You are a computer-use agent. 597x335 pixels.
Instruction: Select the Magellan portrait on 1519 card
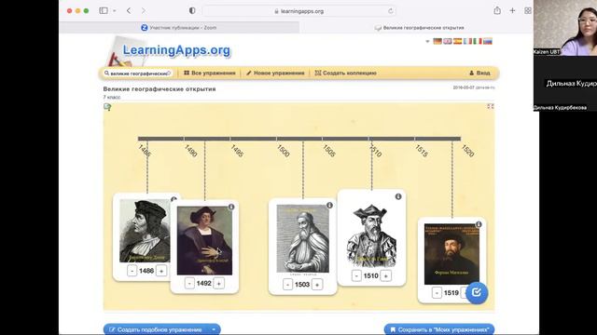pyautogui.click(x=451, y=254)
